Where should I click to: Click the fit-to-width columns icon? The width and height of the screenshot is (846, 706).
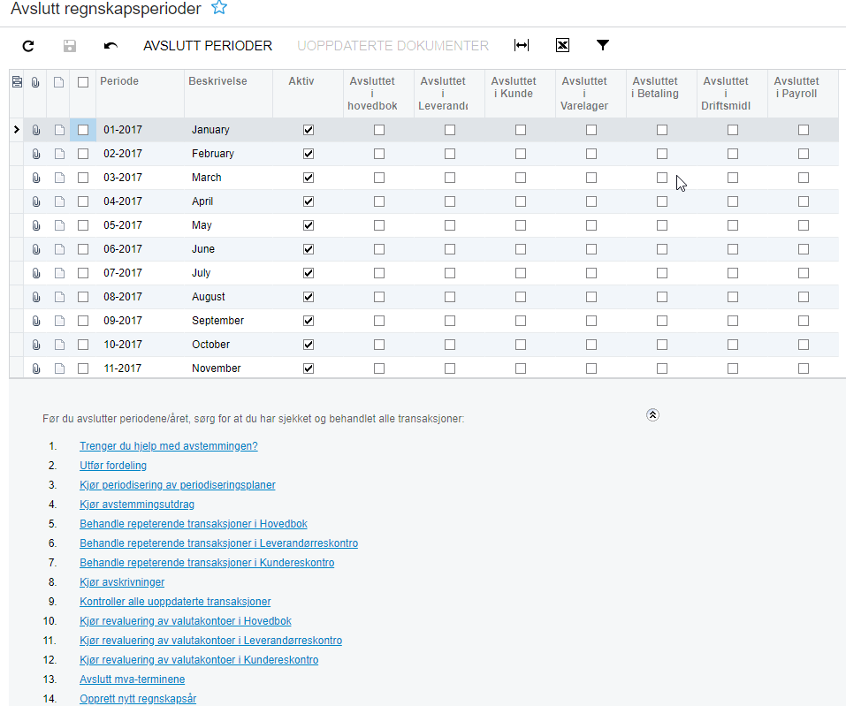point(522,45)
